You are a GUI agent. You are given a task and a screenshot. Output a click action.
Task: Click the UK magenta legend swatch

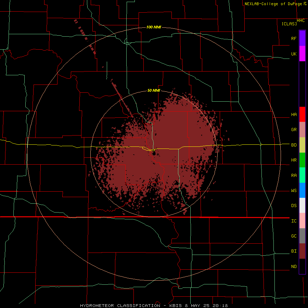point(302,54)
